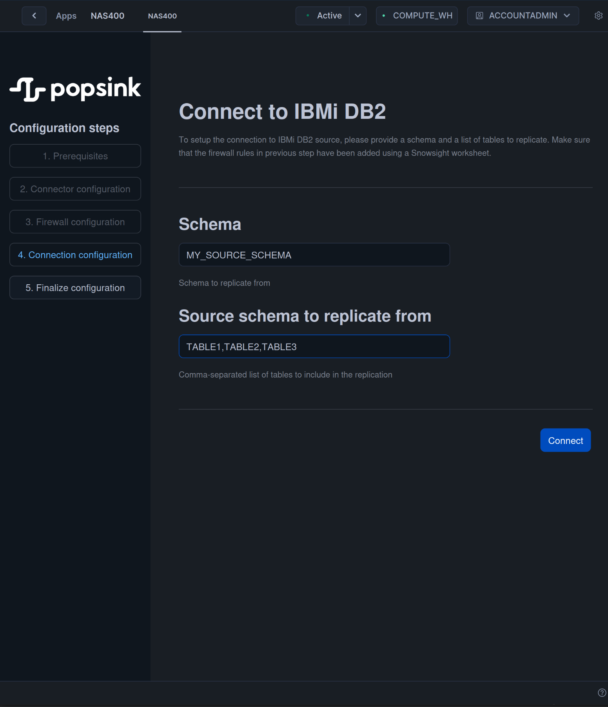Click the 'Source schema to replicate from' heading
Image resolution: width=608 pixels, height=707 pixels.
[305, 316]
